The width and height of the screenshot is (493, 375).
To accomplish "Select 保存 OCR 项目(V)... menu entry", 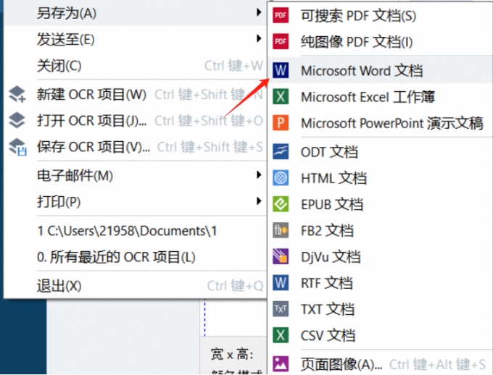I will 135,147.
